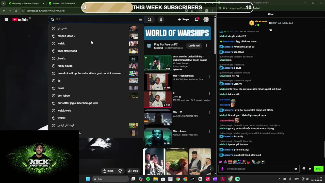Open the YouTube account avatar menu
The height and width of the screenshot is (183, 325).
(x=206, y=20)
